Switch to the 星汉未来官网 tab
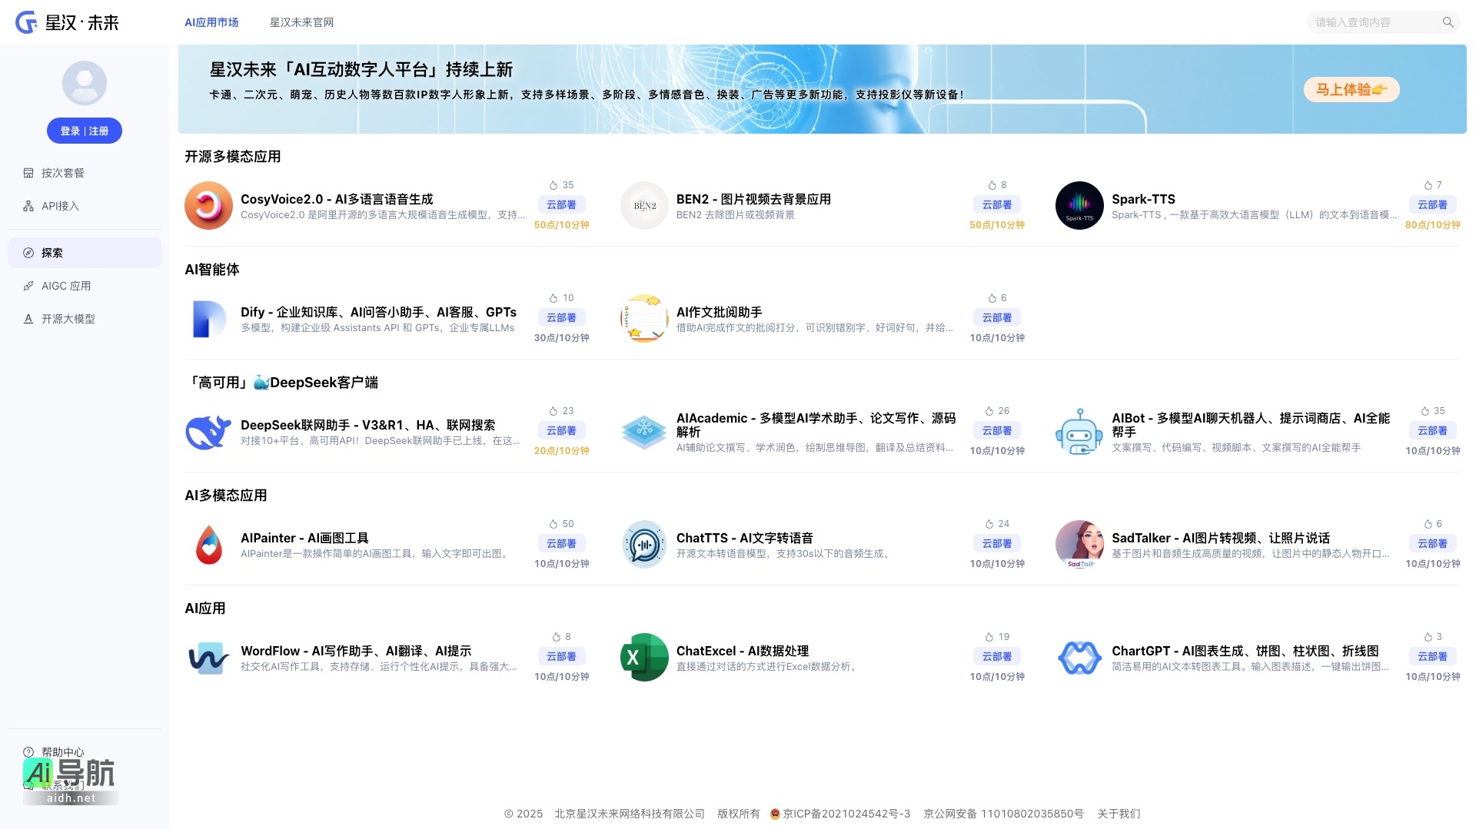 pos(301,22)
